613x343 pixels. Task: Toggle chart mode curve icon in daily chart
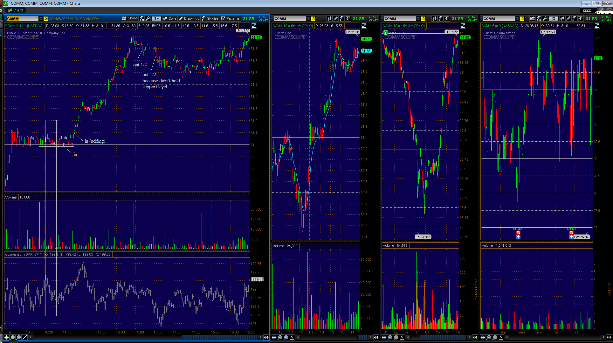[x=597, y=26]
